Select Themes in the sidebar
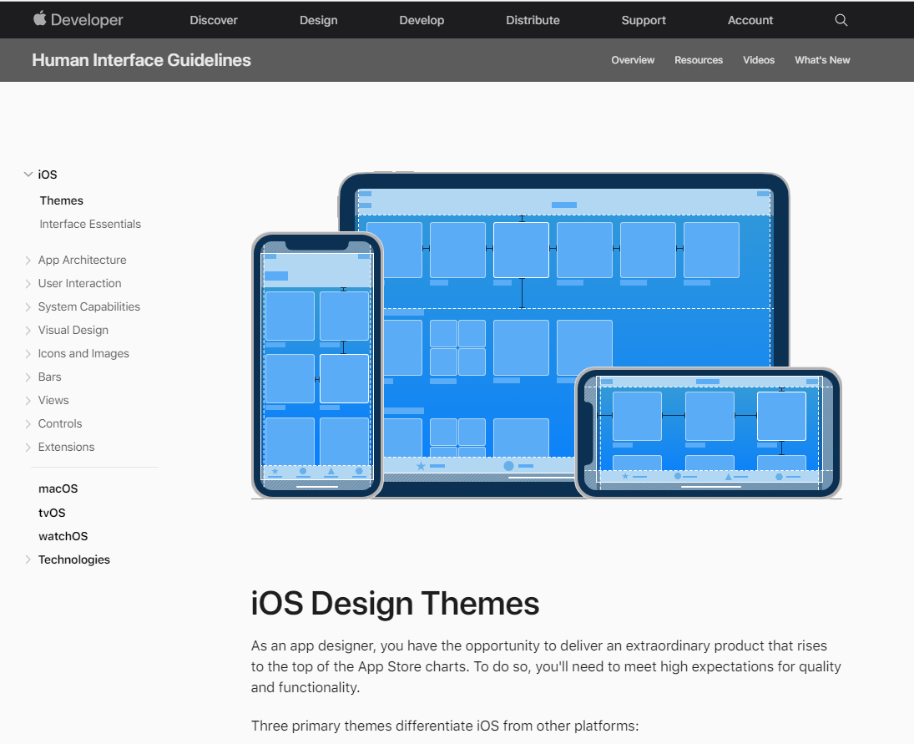914x744 pixels. 61,200
